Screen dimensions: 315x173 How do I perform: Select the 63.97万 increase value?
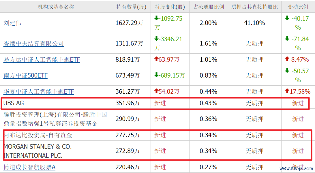click(x=167, y=59)
